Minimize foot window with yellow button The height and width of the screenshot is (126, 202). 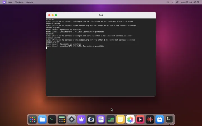pos(52,15)
